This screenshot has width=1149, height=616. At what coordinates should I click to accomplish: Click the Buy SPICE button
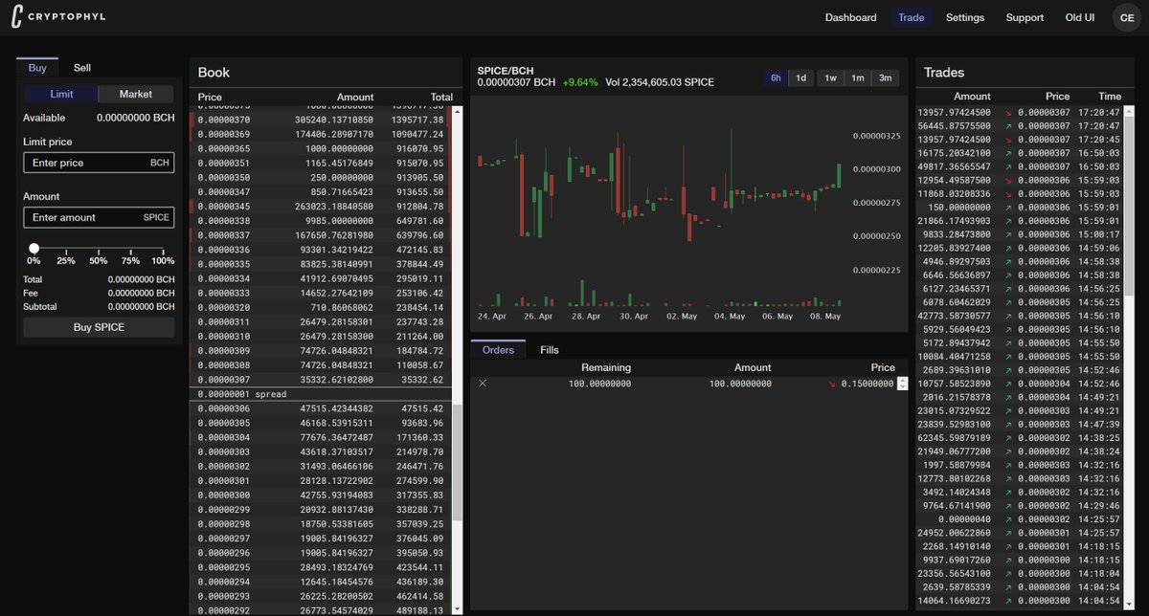pyautogui.click(x=99, y=327)
